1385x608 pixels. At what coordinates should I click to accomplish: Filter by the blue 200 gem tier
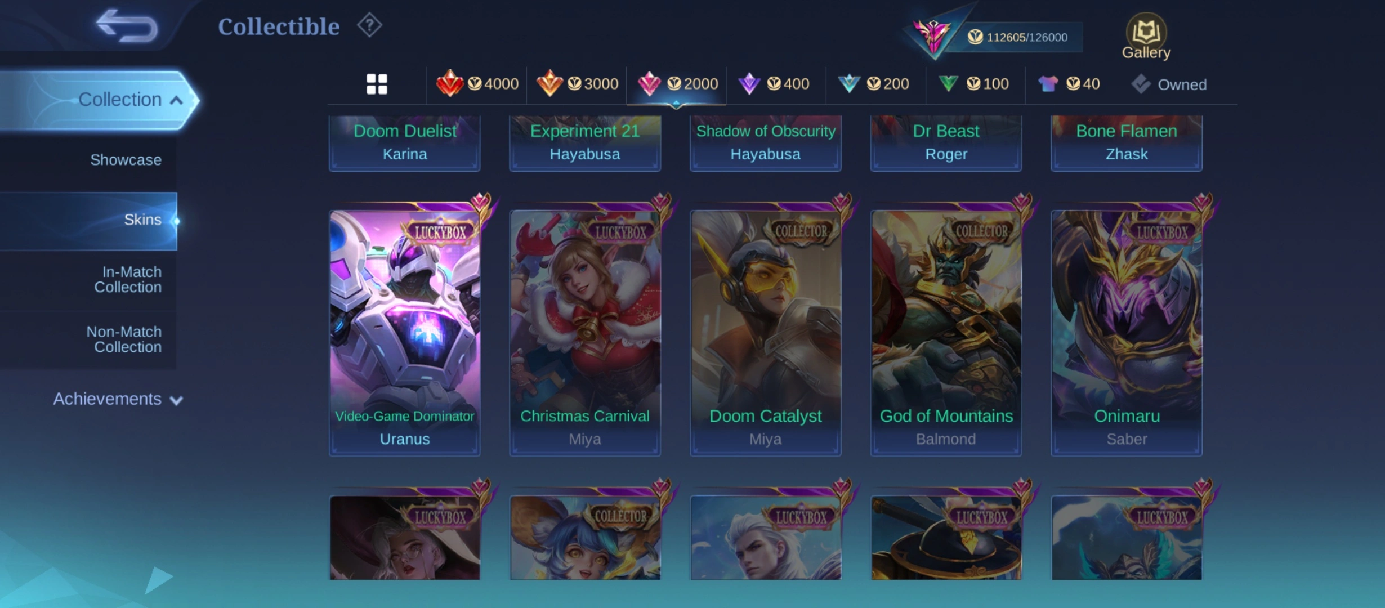point(874,84)
